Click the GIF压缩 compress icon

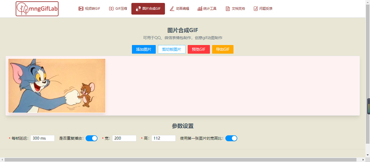(x=111, y=9)
